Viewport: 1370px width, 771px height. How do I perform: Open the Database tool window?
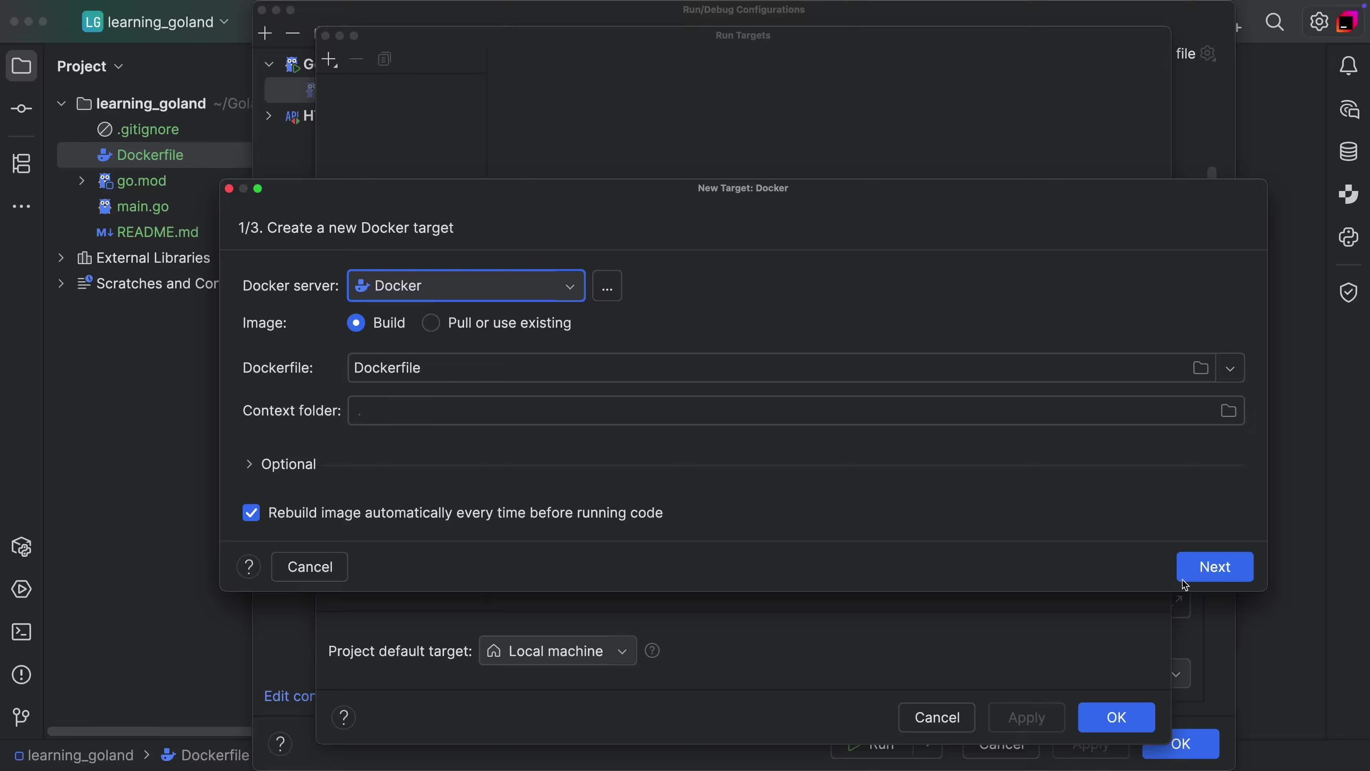[1349, 152]
